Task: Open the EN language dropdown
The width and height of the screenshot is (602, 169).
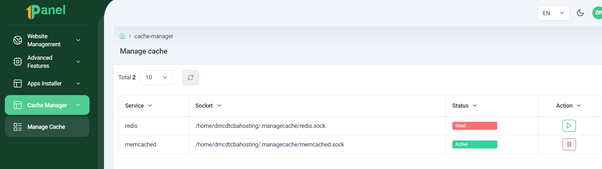Action: point(554,13)
